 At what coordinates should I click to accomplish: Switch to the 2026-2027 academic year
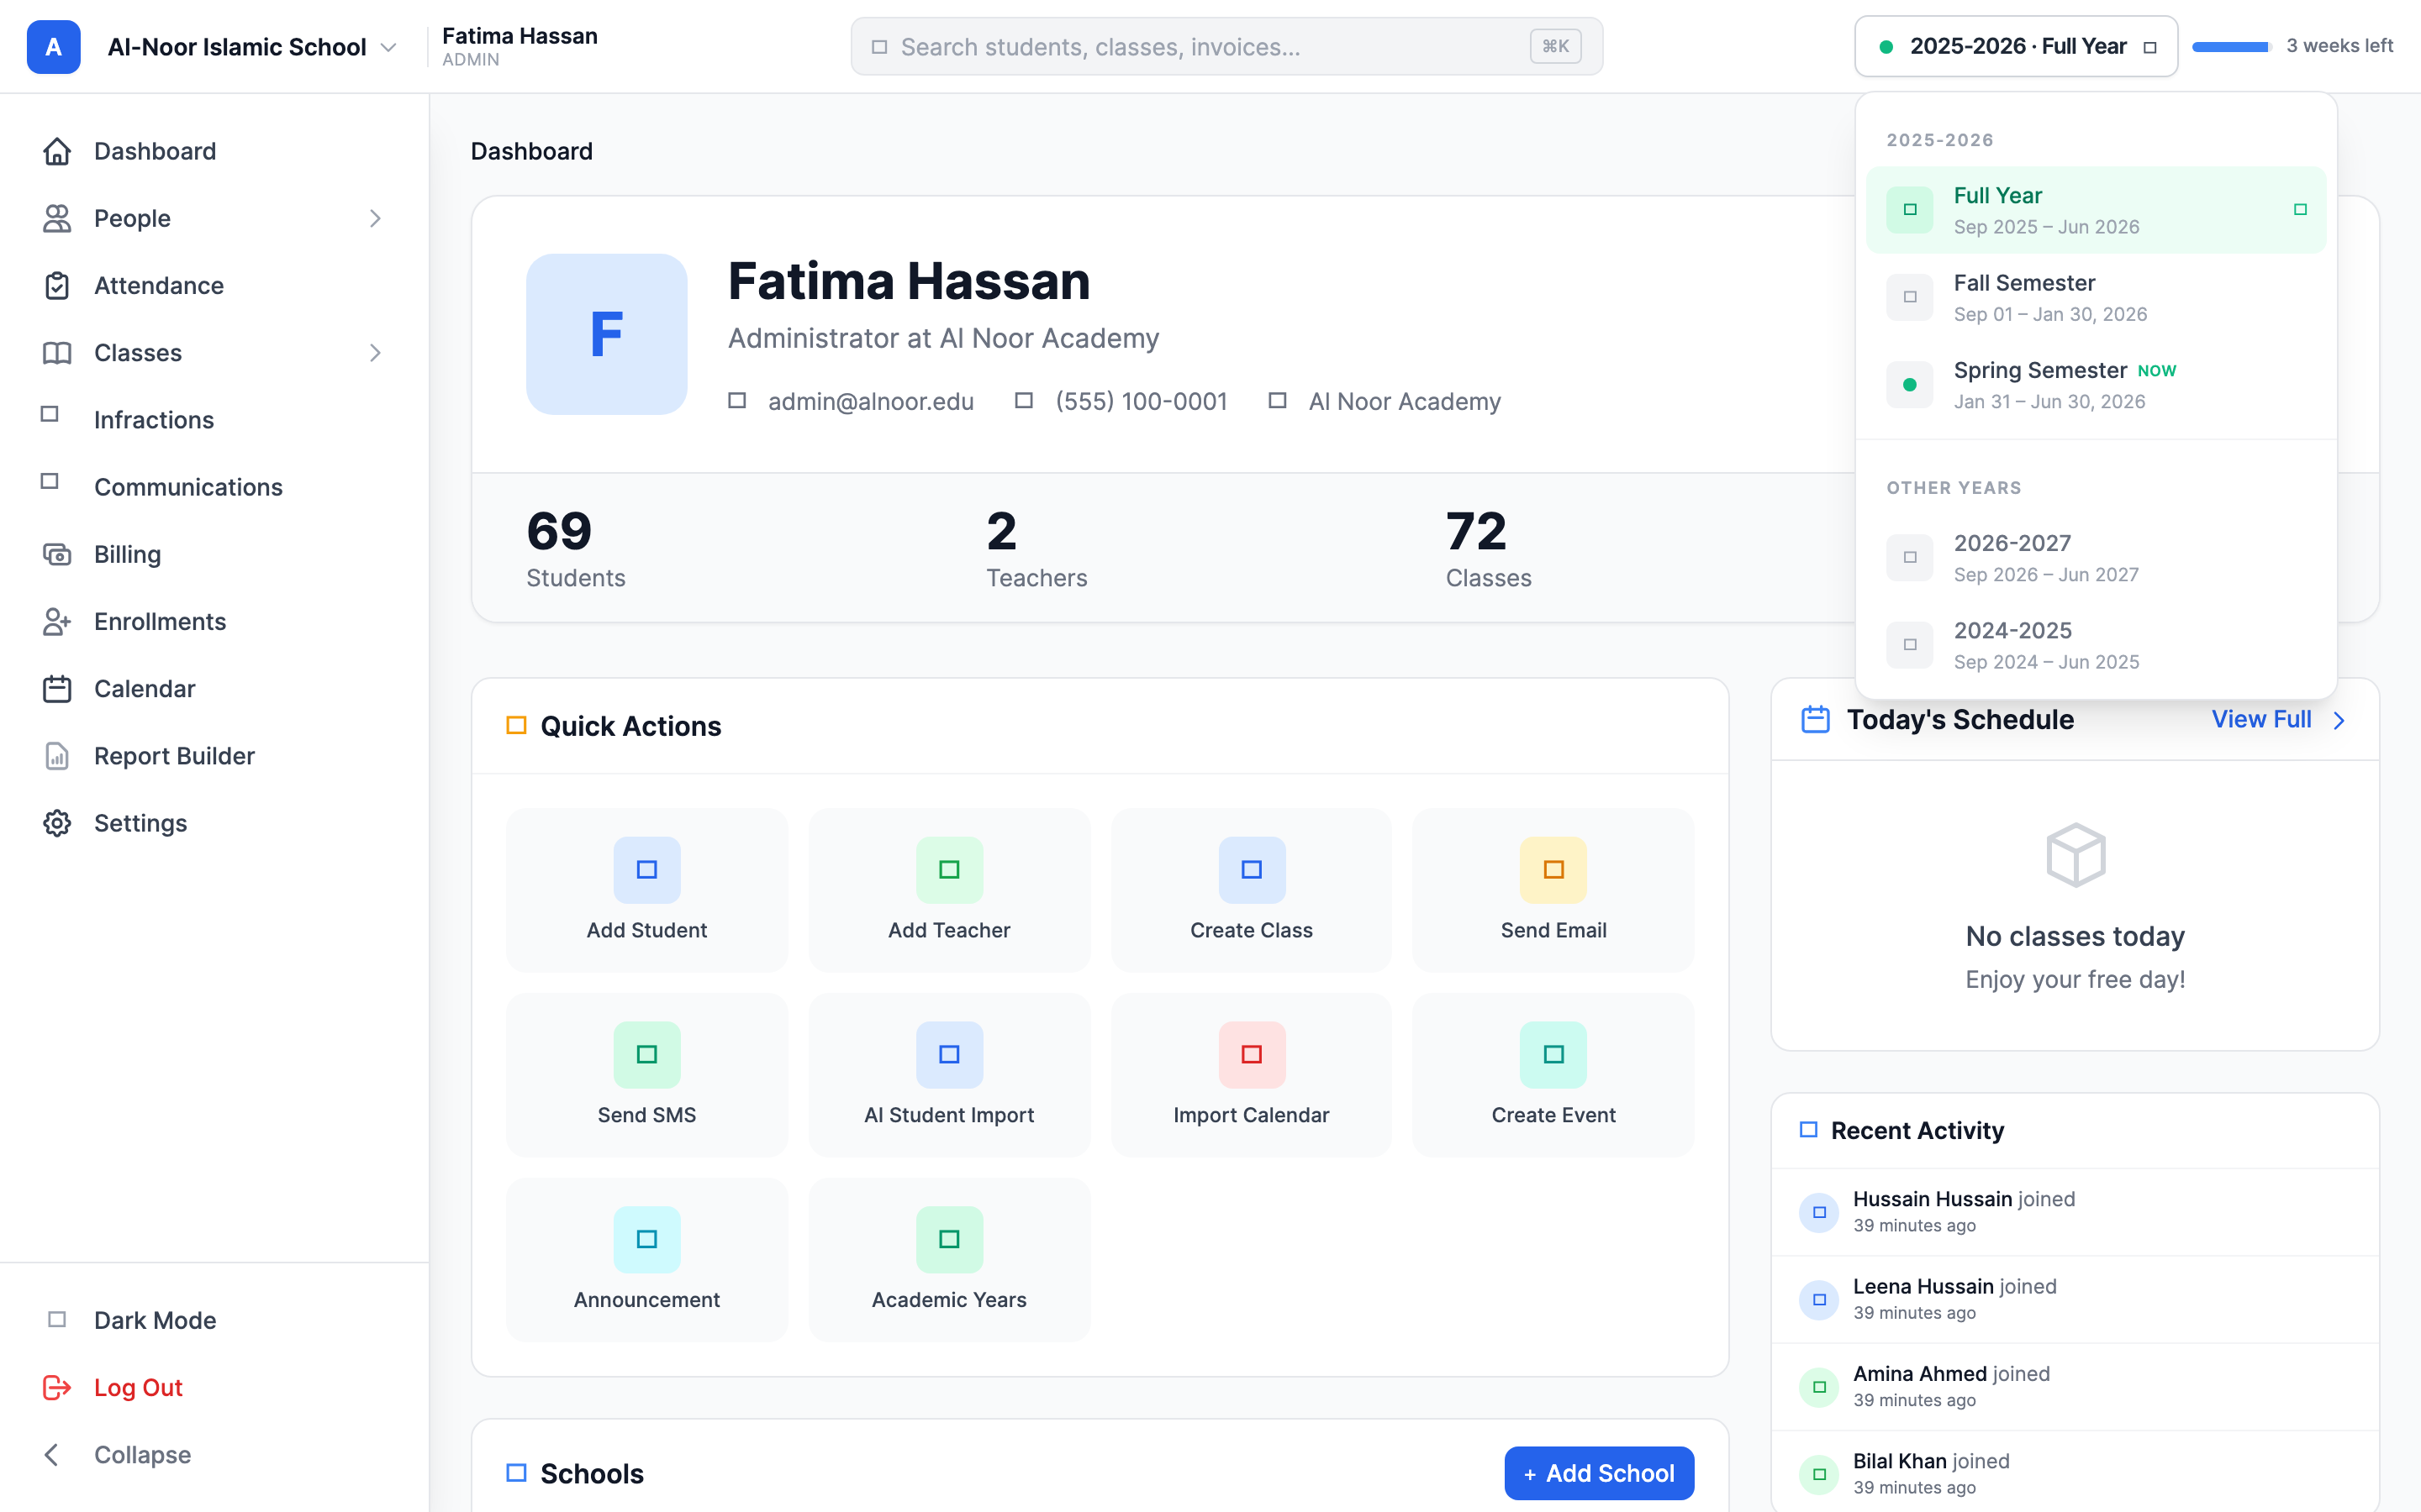pos(2096,558)
